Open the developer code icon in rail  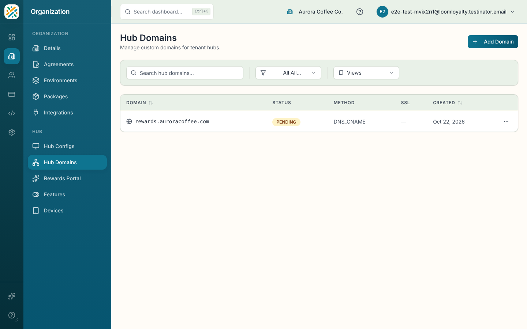click(x=12, y=113)
